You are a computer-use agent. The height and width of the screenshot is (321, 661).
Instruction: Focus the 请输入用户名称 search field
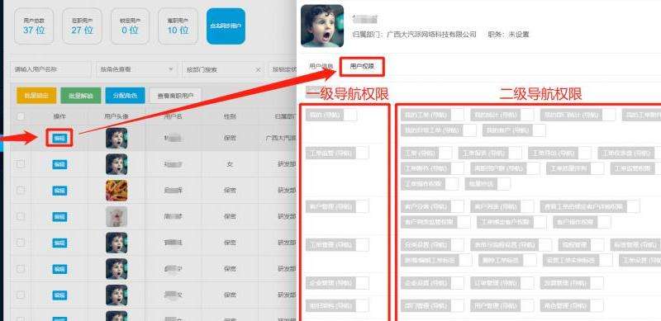(x=50, y=69)
